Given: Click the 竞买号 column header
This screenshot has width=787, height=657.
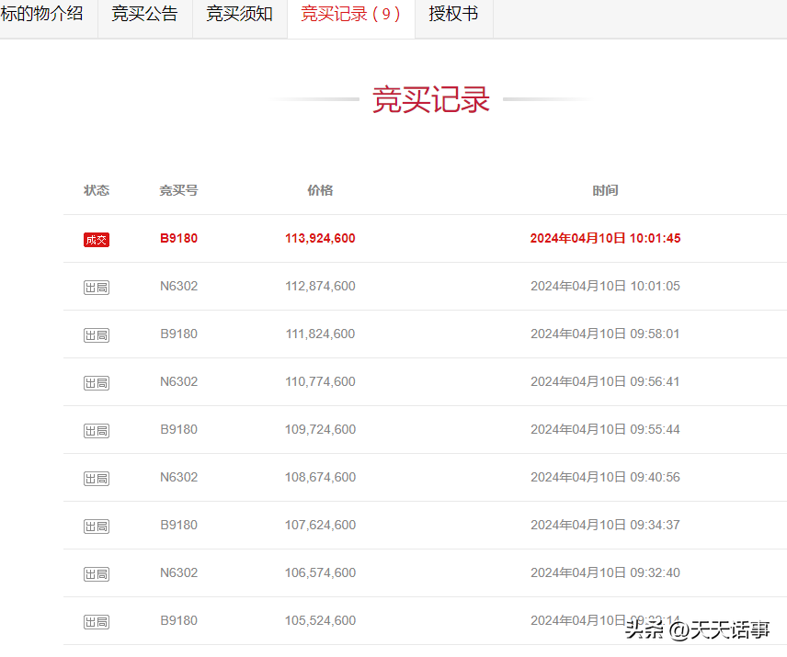Looking at the screenshot, I should click(178, 190).
